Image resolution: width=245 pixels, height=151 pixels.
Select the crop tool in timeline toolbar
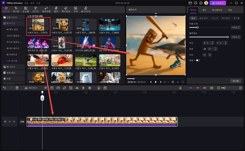coord(64,88)
